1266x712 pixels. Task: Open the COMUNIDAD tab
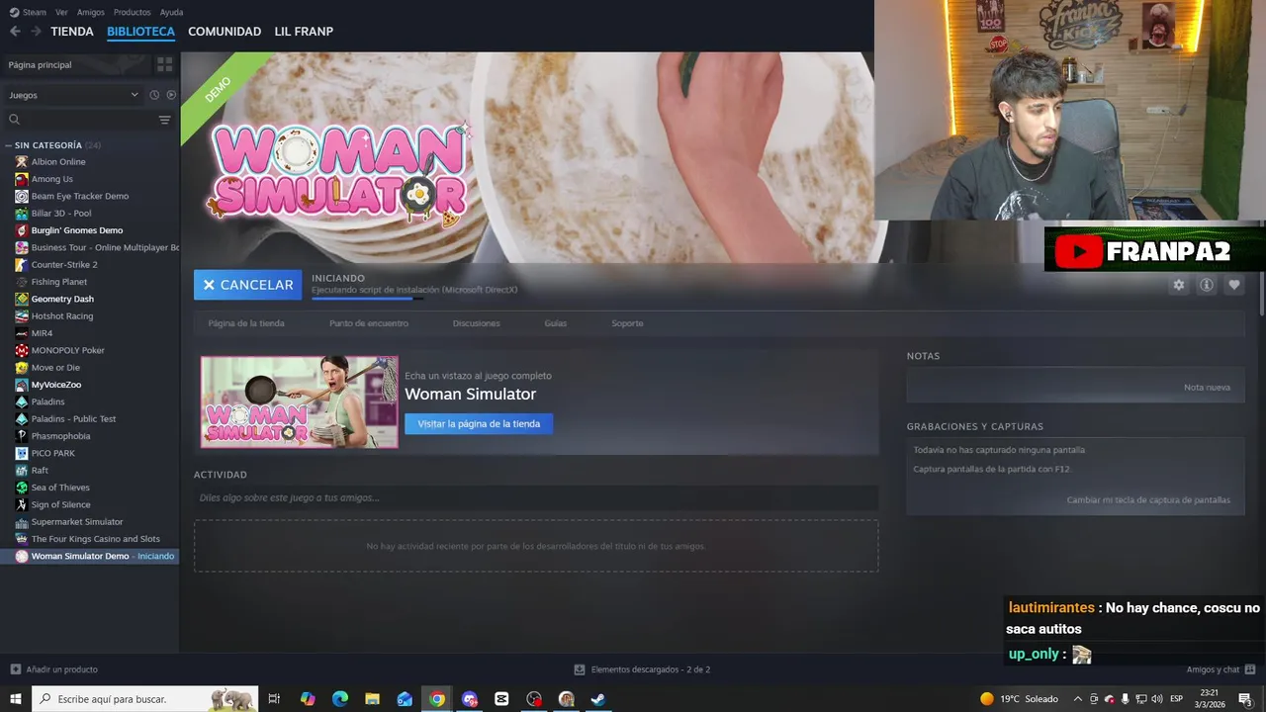[x=225, y=32]
